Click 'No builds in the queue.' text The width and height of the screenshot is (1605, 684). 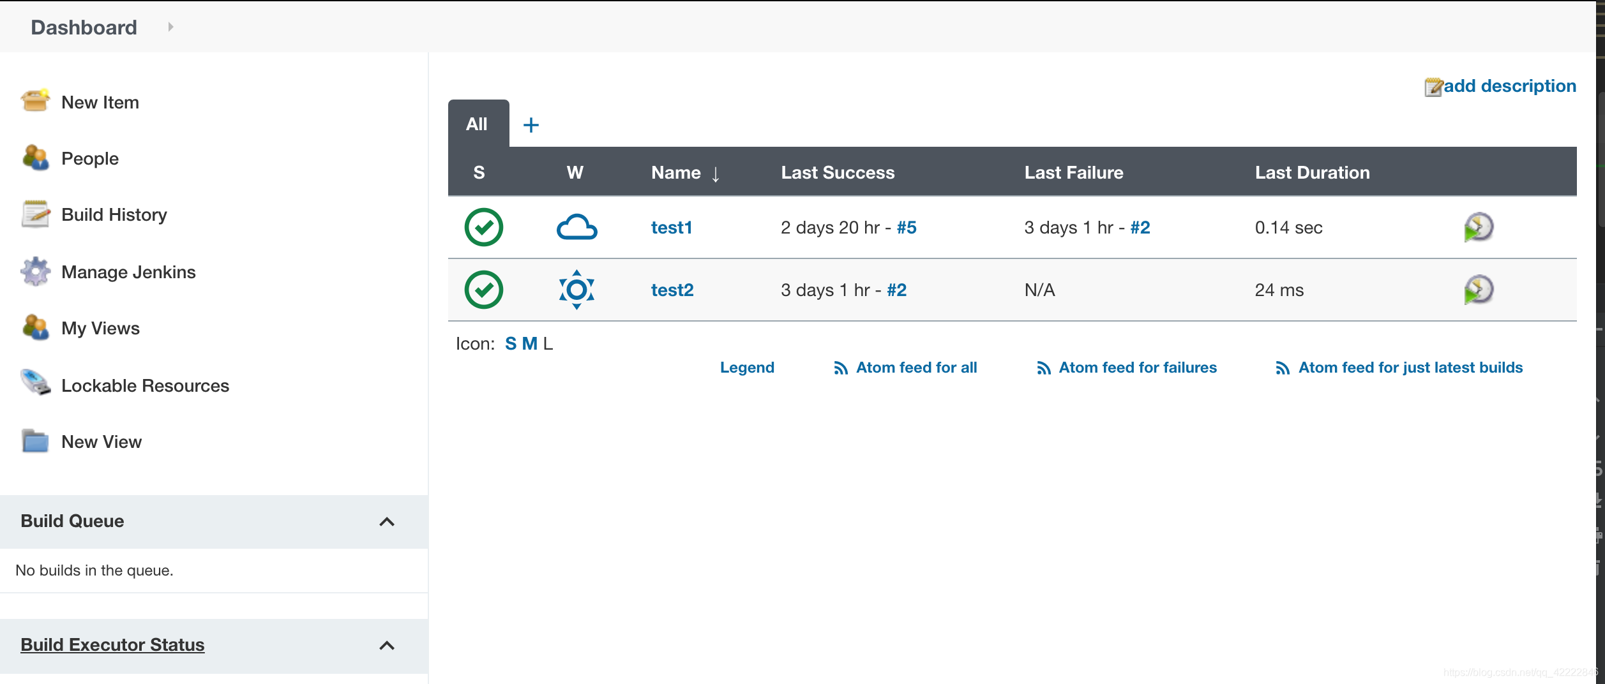click(94, 570)
